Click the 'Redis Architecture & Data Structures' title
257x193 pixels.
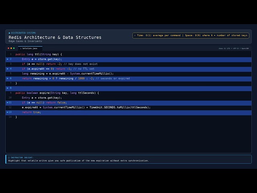(x=55, y=37)
